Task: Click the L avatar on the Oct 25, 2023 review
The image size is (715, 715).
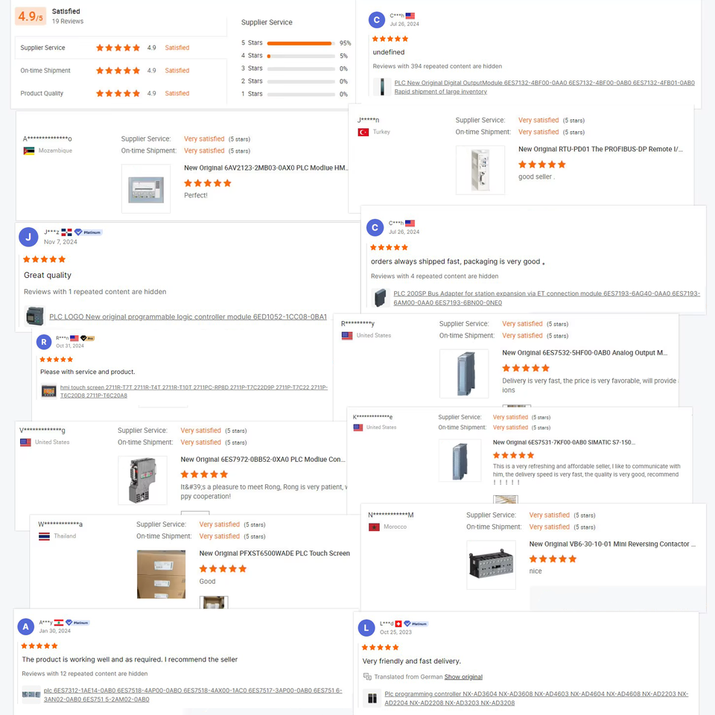Action: tap(366, 628)
